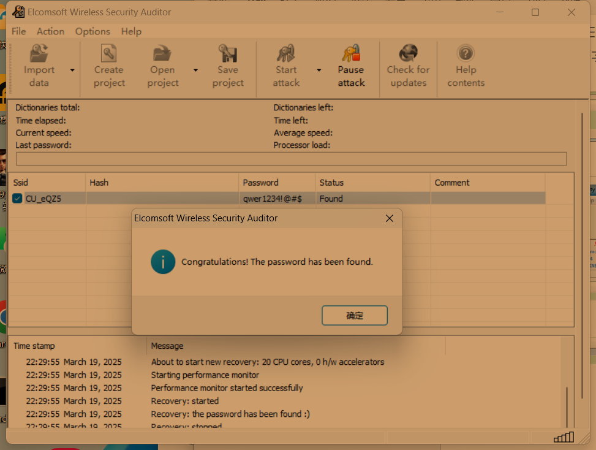596x450 pixels.
Task: Click the Average speed label
Action: coord(303,133)
